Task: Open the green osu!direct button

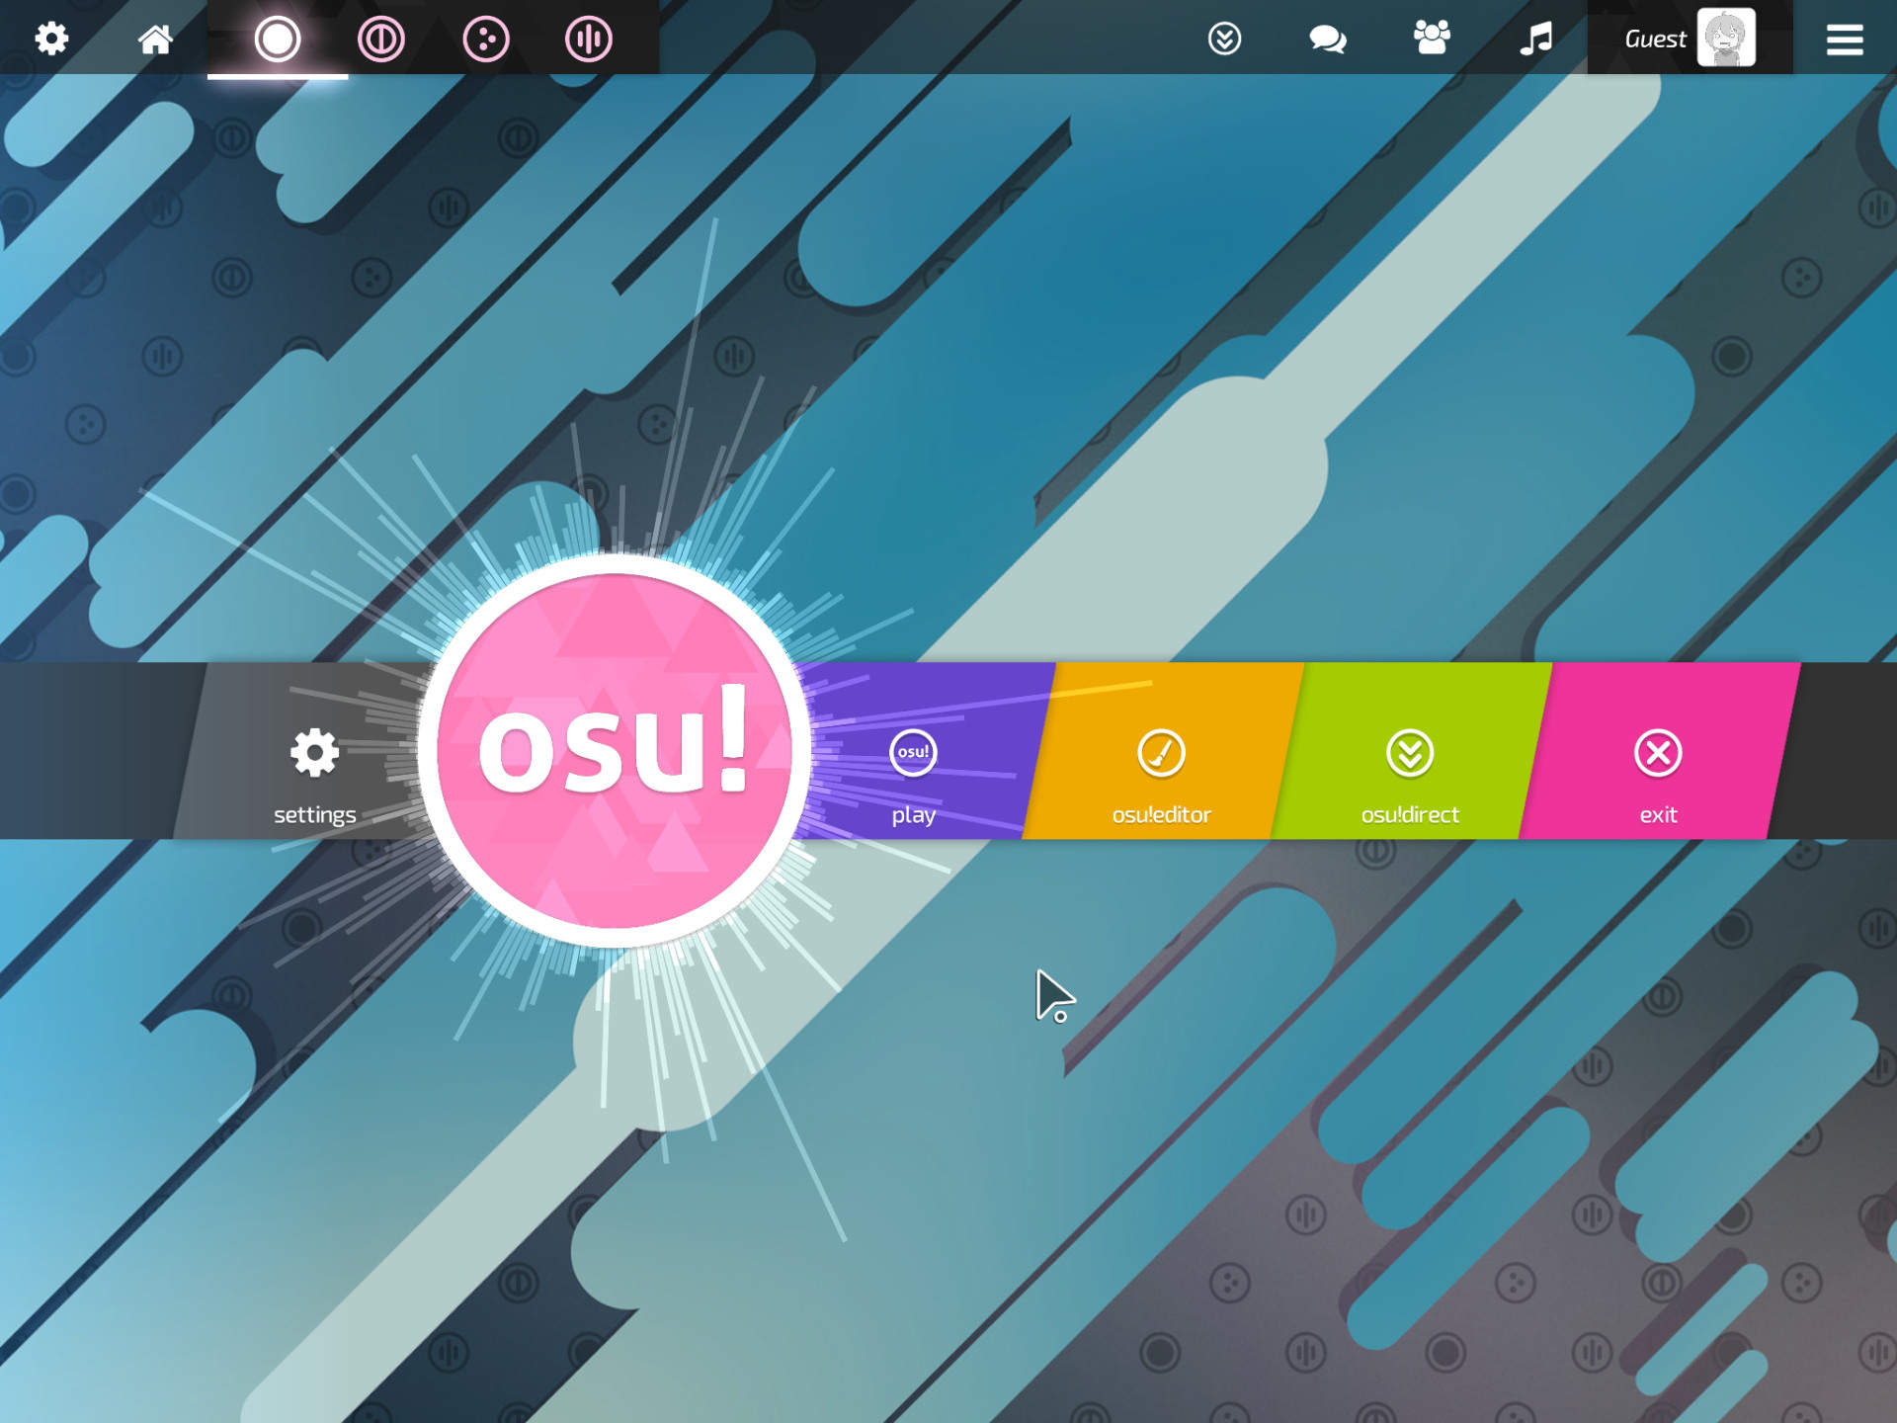Action: coord(1411,751)
